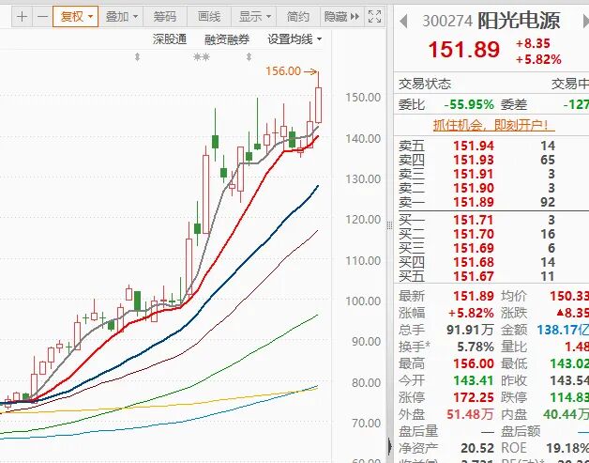Click the 买四 price 151.68
This screenshot has height=463, width=589.
474,262
